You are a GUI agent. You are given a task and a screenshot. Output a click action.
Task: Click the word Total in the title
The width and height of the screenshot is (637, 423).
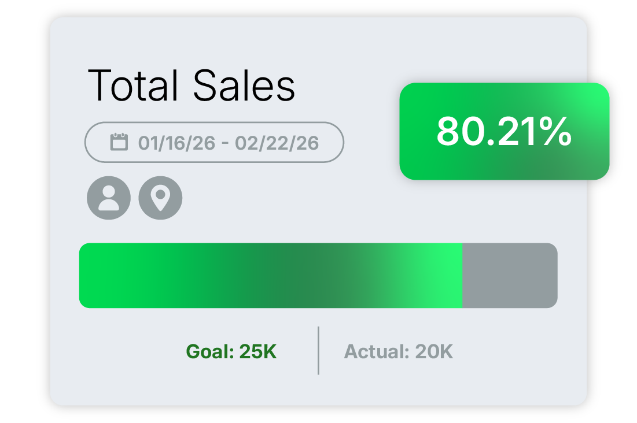coord(133,86)
